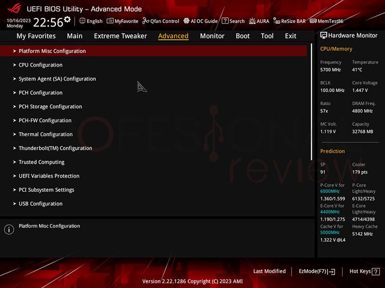Viewport: 385px width, 288px height.
Task: Click the ReSize BAR icon
Action: pos(276,21)
